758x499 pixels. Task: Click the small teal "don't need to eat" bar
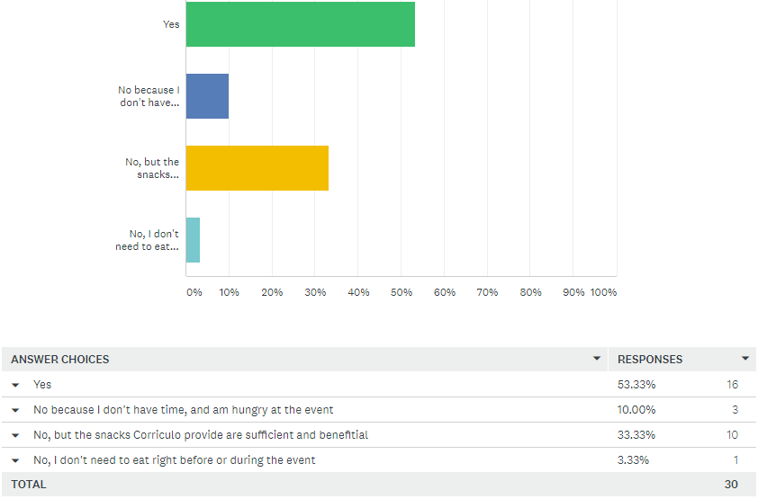click(x=193, y=240)
